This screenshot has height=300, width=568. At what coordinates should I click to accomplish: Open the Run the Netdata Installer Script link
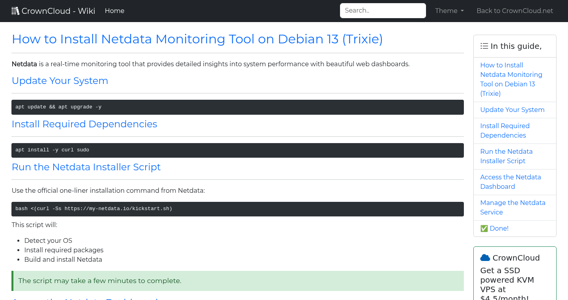pos(506,156)
